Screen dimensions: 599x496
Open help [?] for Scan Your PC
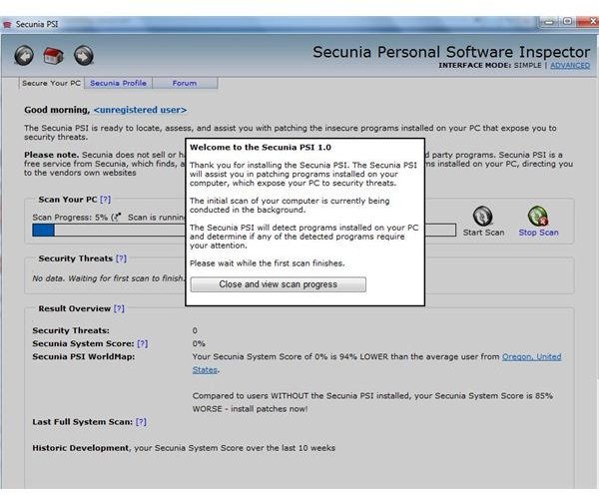106,200
